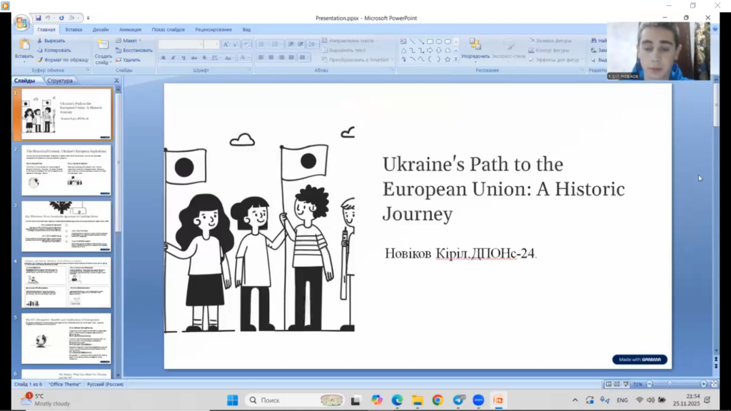Click Создать слайд new slide icon
731x411 pixels.
(x=103, y=46)
